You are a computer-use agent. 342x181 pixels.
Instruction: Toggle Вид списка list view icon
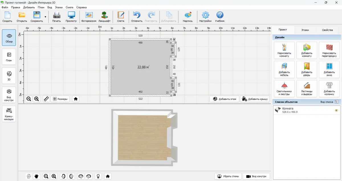coord(337,101)
